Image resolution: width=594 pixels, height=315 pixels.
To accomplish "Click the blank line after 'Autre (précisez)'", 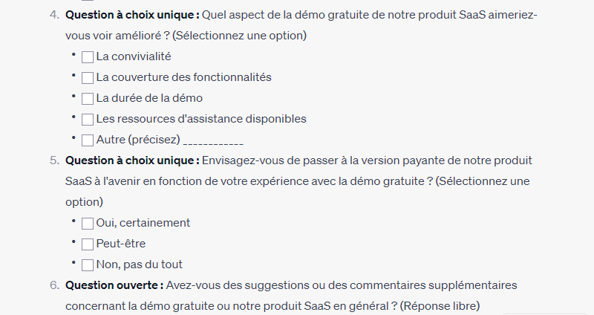I will 213,141.
